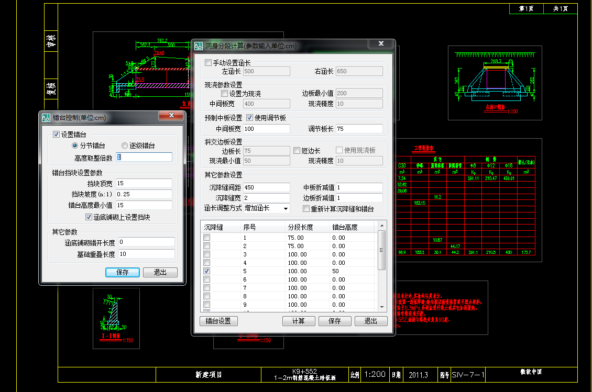
Task: Click the 右涵长 field
Action: (x=359, y=71)
